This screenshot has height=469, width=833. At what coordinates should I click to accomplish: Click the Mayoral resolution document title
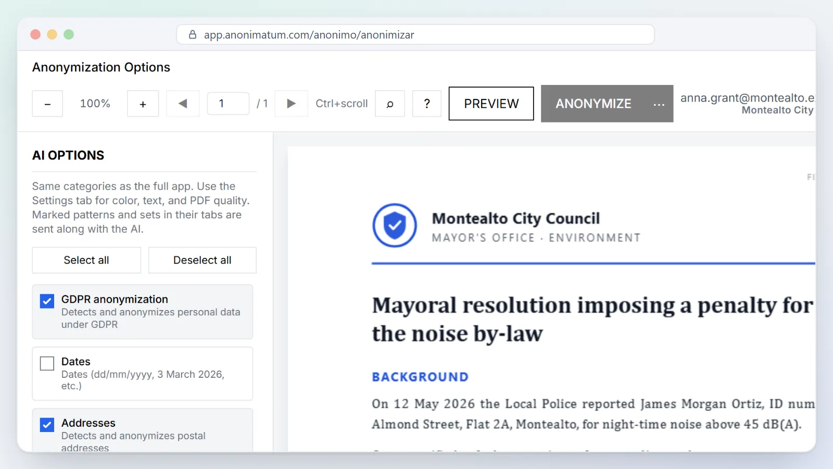592,319
